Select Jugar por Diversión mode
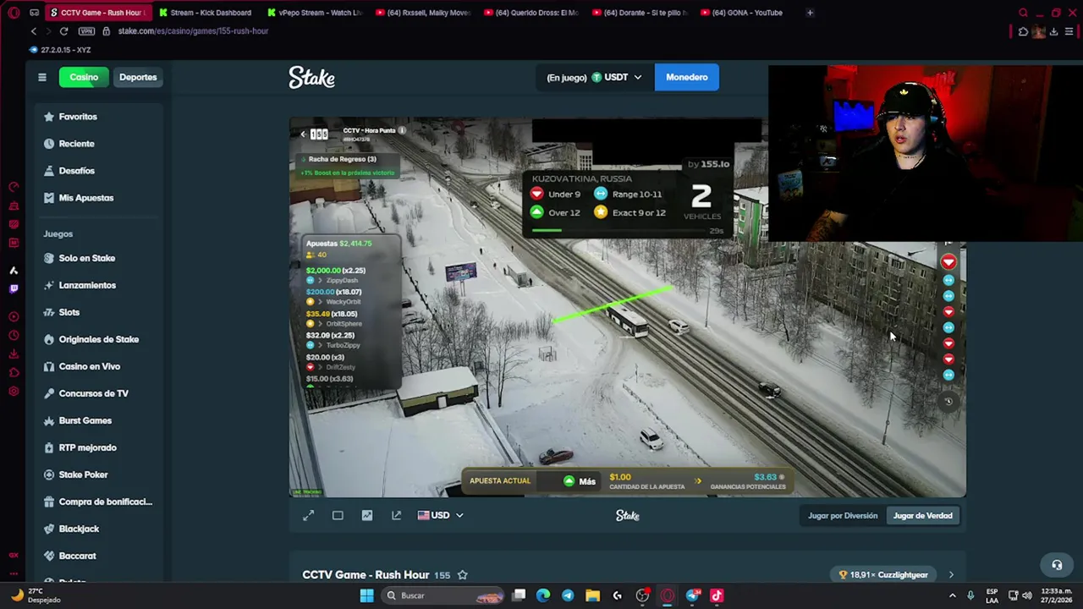Viewport: 1083px width, 609px height. 843,515
